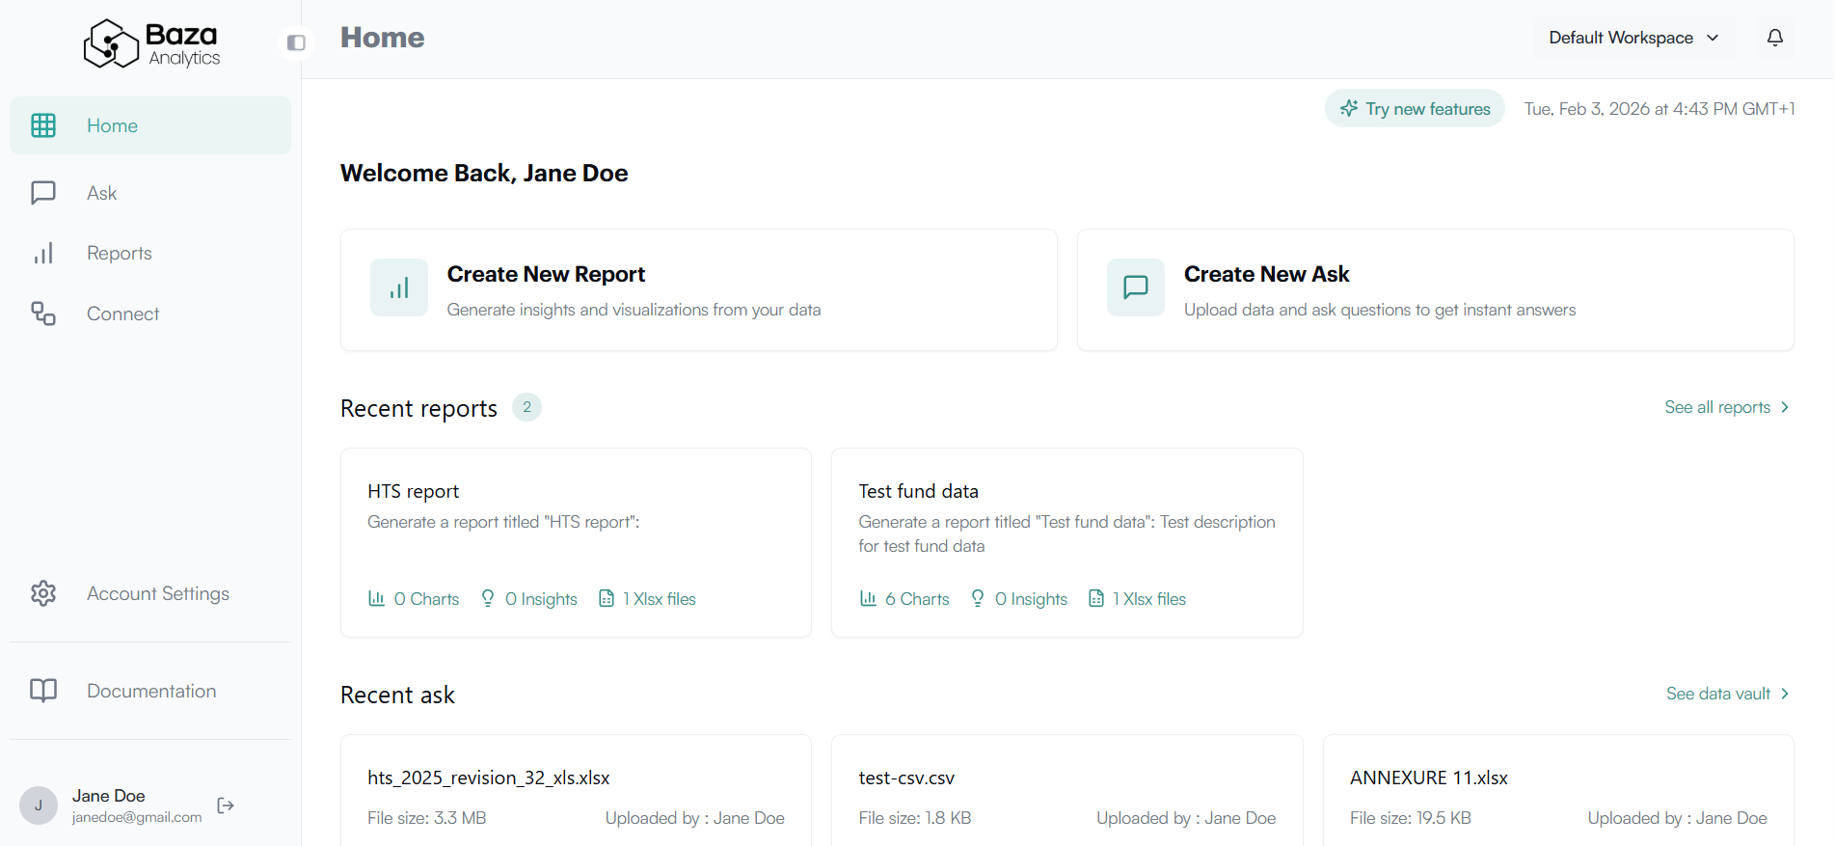Screen dimensions: 1835x846
Task: Click Create New Report card
Action: click(x=699, y=289)
